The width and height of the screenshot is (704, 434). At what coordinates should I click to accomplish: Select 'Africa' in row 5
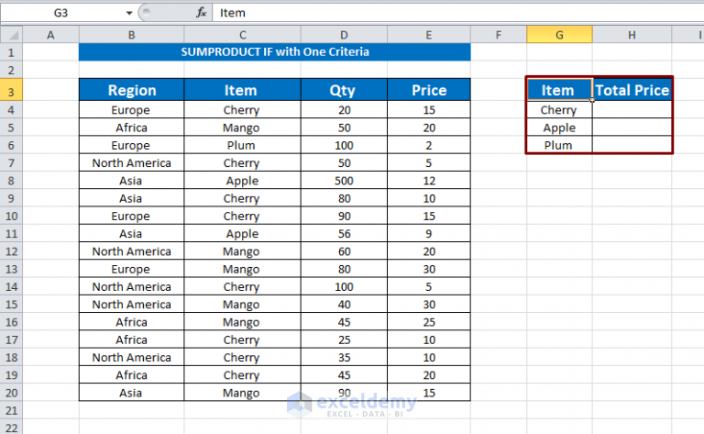(132, 128)
